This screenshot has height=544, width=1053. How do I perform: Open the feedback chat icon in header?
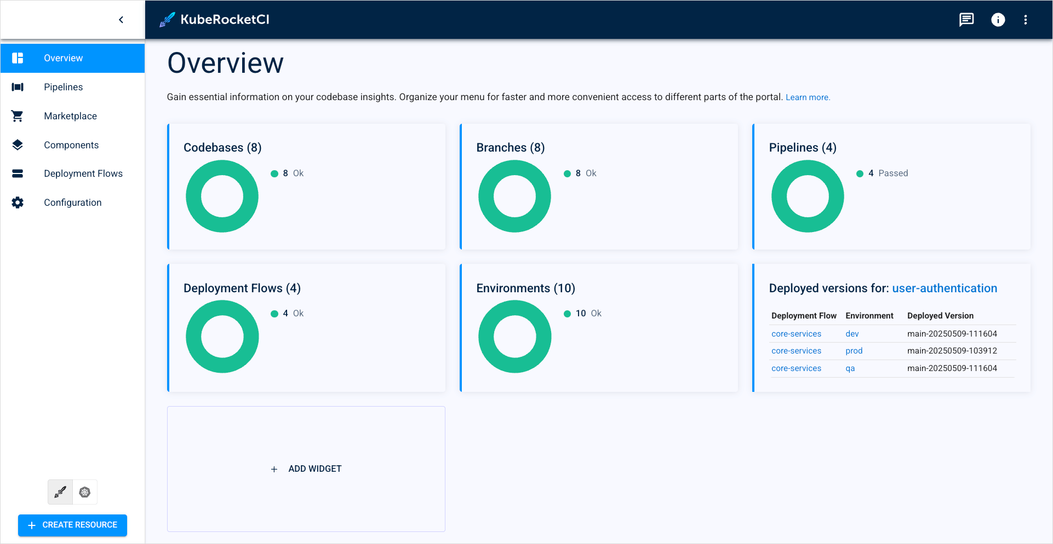tap(966, 20)
